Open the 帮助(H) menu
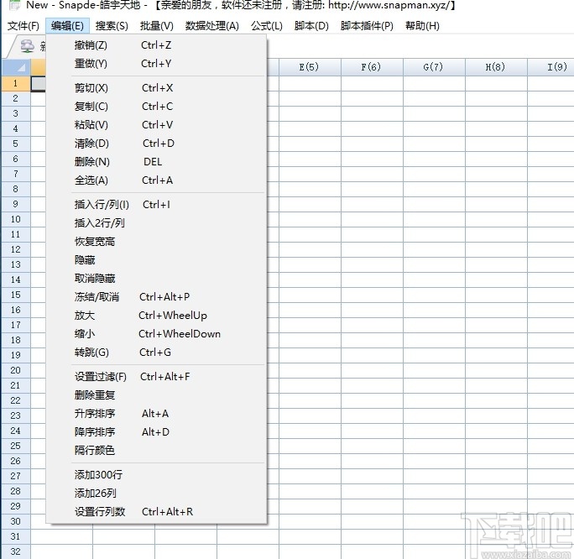This screenshot has width=574, height=559. [x=422, y=26]
